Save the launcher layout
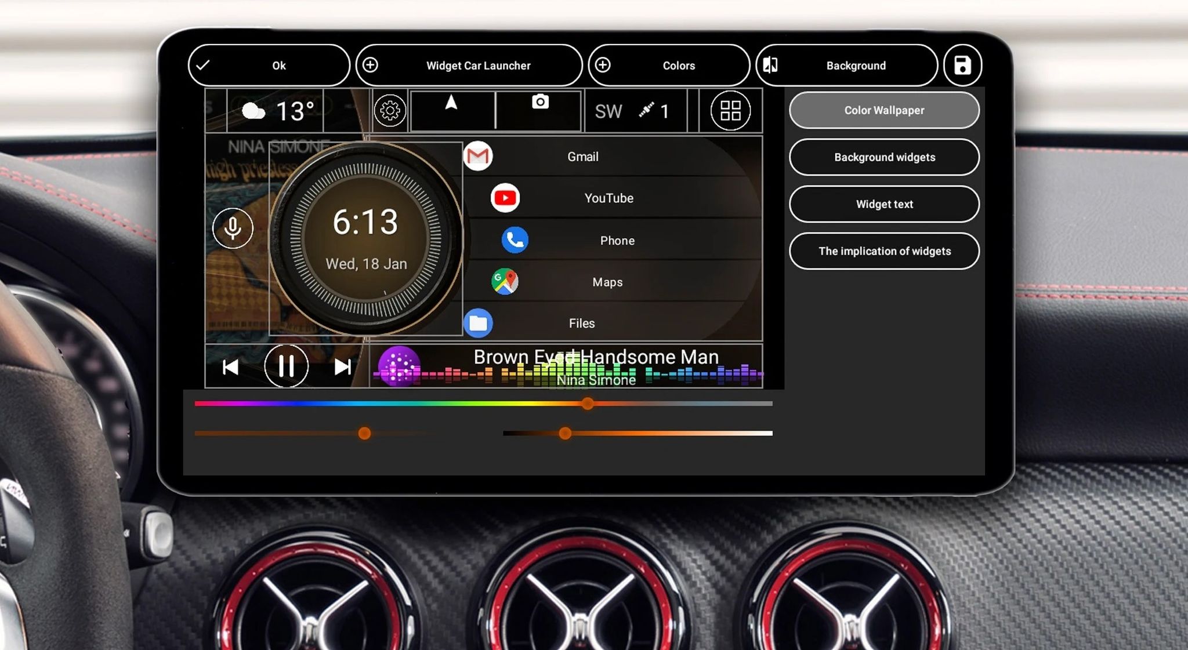This screenshot has height=650, width=1188. click(x=962, y=66)
